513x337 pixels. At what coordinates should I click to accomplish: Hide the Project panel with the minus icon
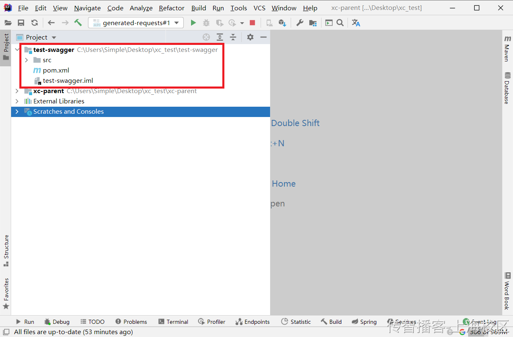point(263,37)
